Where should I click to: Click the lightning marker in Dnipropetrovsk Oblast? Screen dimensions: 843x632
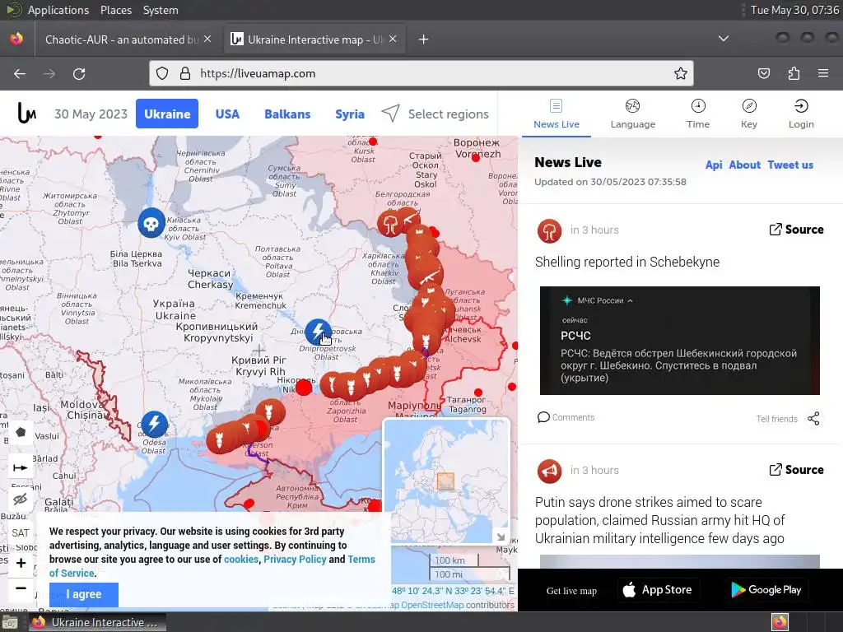pos(318,332)
